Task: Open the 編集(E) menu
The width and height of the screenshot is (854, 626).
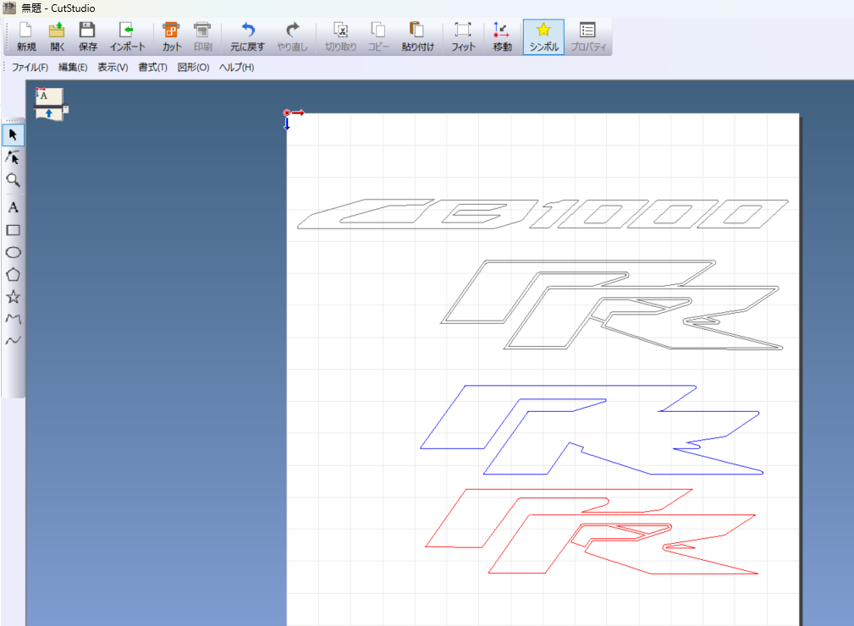Action: coord(73,68)
